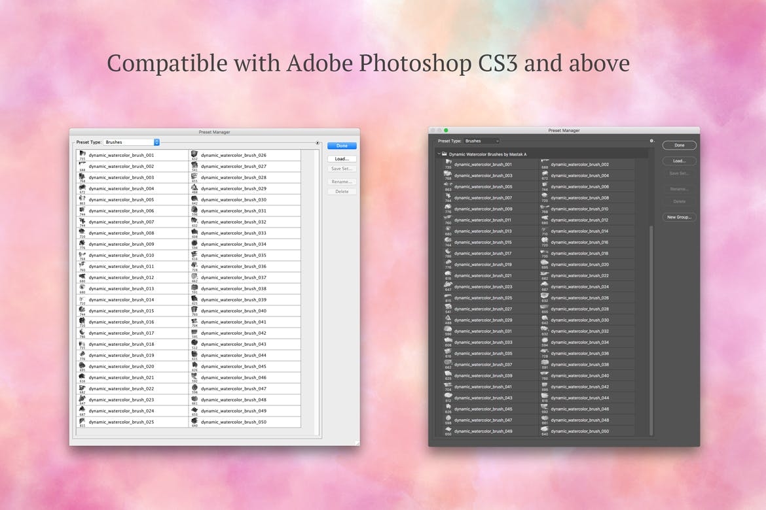Click brush_002 thumbnail icon in dark dialog
766x510 pixels.
pyautogui.click(x=545, y=163)
